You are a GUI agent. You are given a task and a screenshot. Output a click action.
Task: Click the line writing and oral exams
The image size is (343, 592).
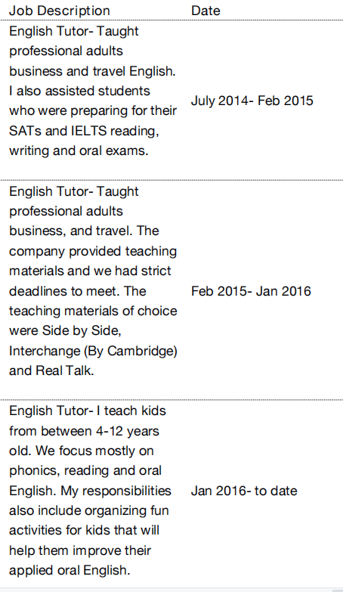coord(79,151)
